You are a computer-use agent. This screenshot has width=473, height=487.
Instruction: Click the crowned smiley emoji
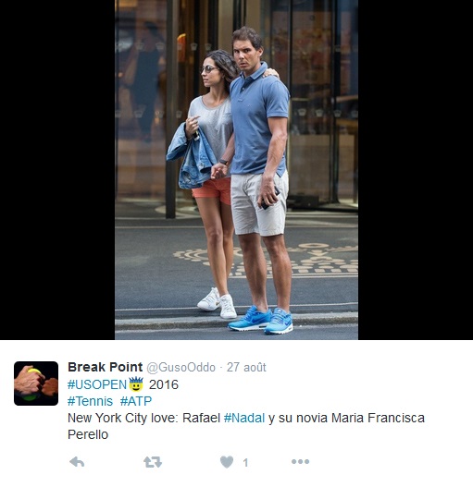(x=136, y=384)
